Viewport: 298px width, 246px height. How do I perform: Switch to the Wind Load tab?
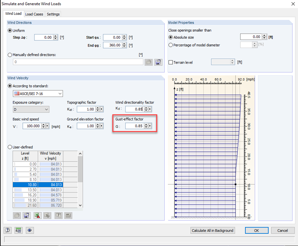point(13,14)
